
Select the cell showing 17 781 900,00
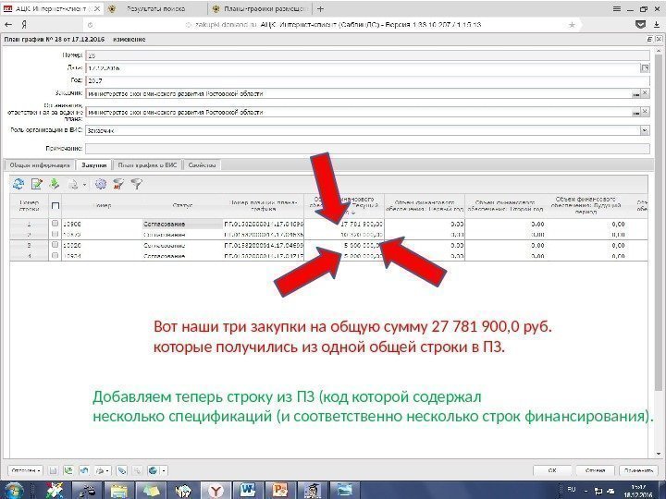pos(344,224)
